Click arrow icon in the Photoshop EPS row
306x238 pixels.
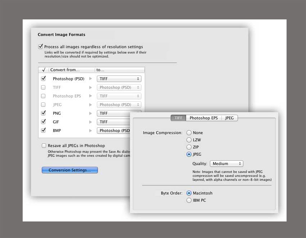[x=90, y=96]
